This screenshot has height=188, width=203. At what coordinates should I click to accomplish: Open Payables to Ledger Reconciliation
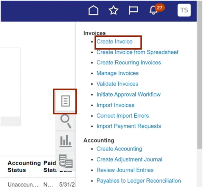coord(139,181)
